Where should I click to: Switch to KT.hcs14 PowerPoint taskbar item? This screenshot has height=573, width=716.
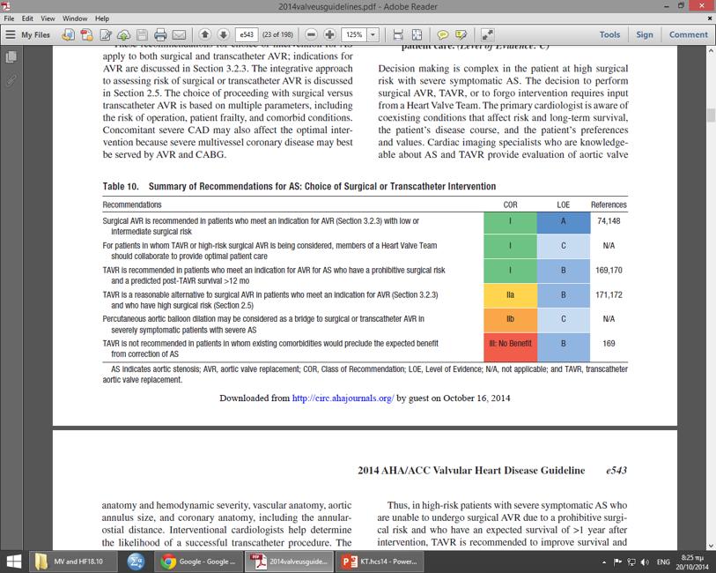click(380, 562)
